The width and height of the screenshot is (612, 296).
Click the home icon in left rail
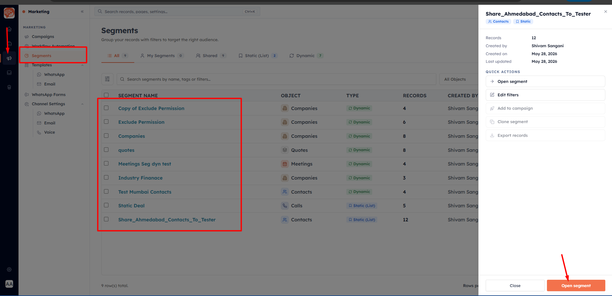(9, 29)
